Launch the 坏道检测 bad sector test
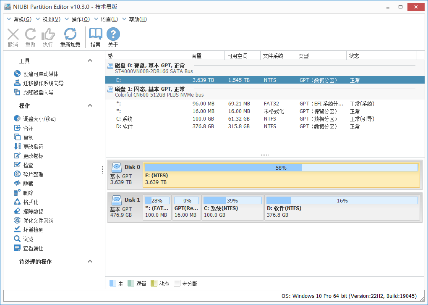428x305 pixels. click(x=29, y=229)
